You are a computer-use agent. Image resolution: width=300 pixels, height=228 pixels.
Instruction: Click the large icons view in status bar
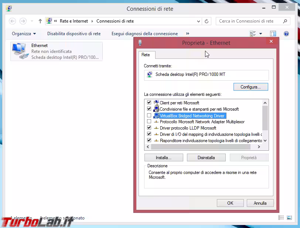(x=290, y=218)
